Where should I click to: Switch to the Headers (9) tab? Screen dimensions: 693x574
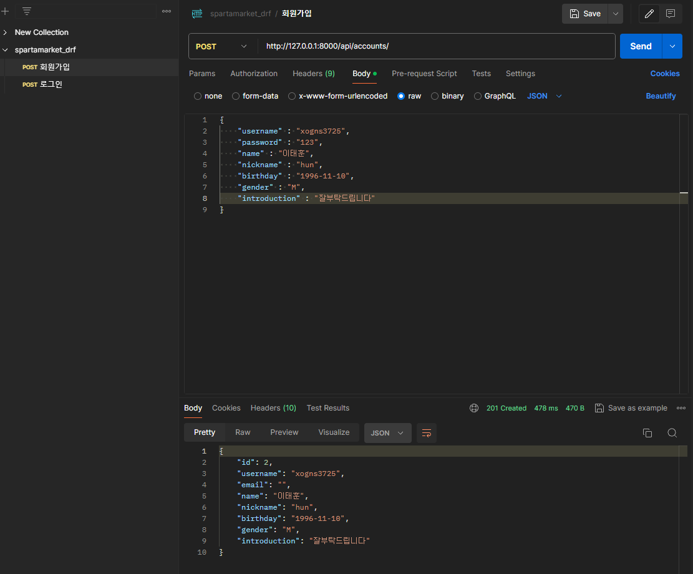(313, 74)
